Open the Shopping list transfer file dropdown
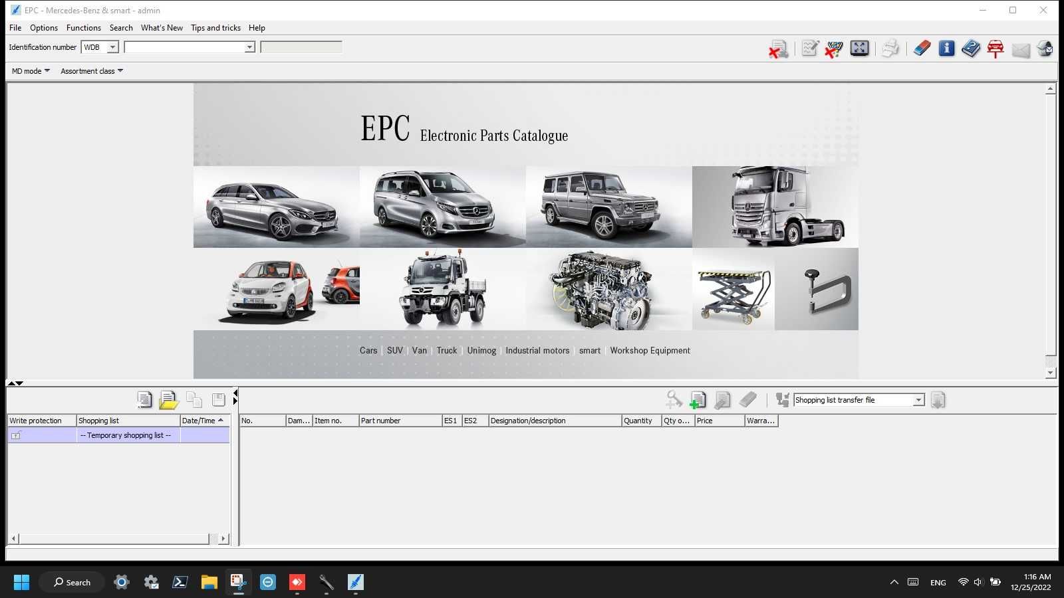This screenshot has width=1064, height=598. [x=918, y=400]
